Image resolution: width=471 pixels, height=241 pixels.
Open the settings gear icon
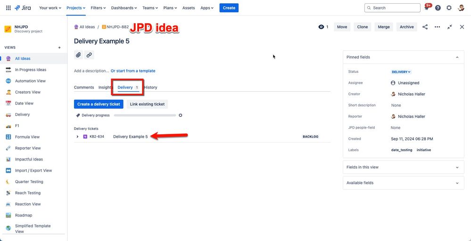pos(449,8)
